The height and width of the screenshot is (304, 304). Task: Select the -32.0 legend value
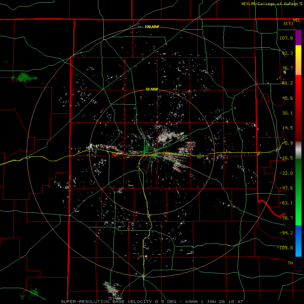tap(286, 173)
